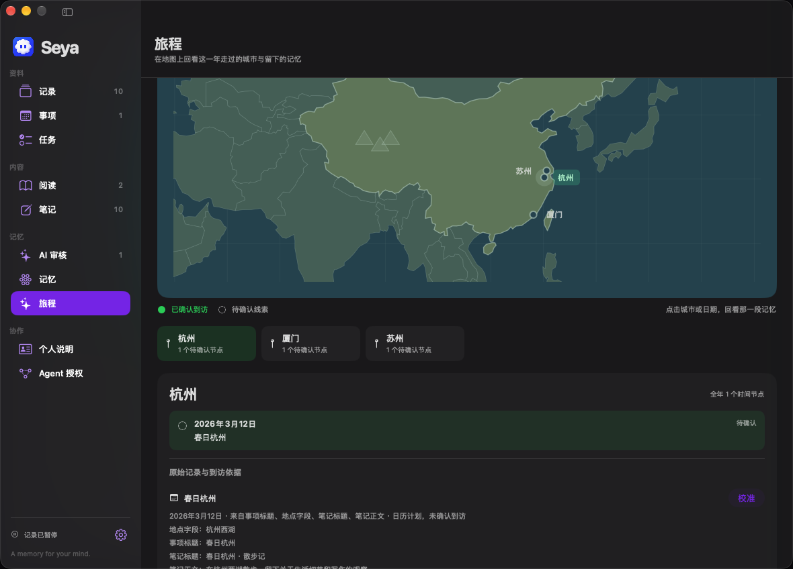Click the pin icon on 杭州 card

tap(169, 344)
